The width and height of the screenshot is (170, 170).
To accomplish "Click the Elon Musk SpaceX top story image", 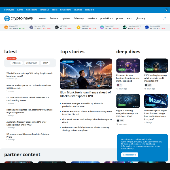I will [x=86, y=74].
